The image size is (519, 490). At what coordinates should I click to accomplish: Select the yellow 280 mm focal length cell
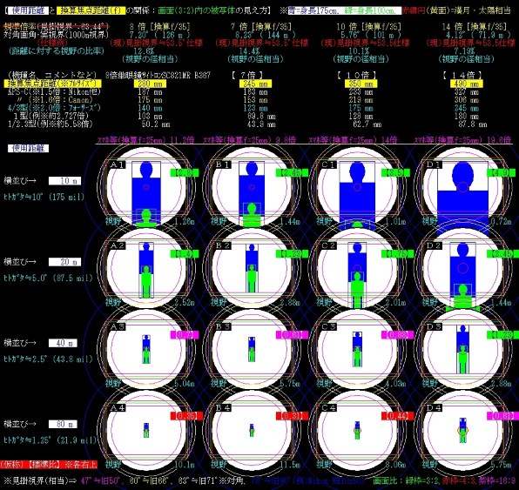pyautogui.click(x=150, y=84)
